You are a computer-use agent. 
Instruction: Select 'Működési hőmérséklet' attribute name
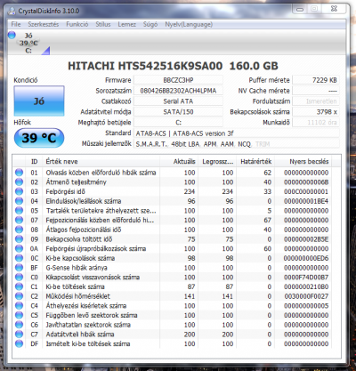[x=77, y=296]
